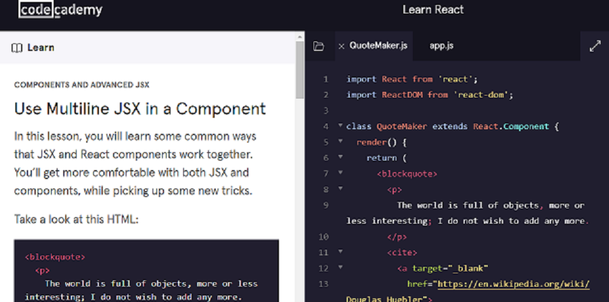
Task: Click 'Take a look at this HTML:' text
Action: [x=76, y=220]
